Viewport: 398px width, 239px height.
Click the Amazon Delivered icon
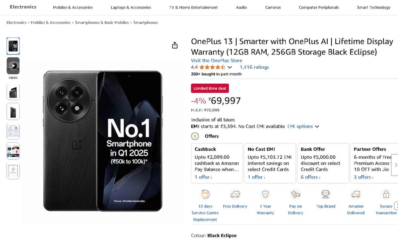point(356,195)
